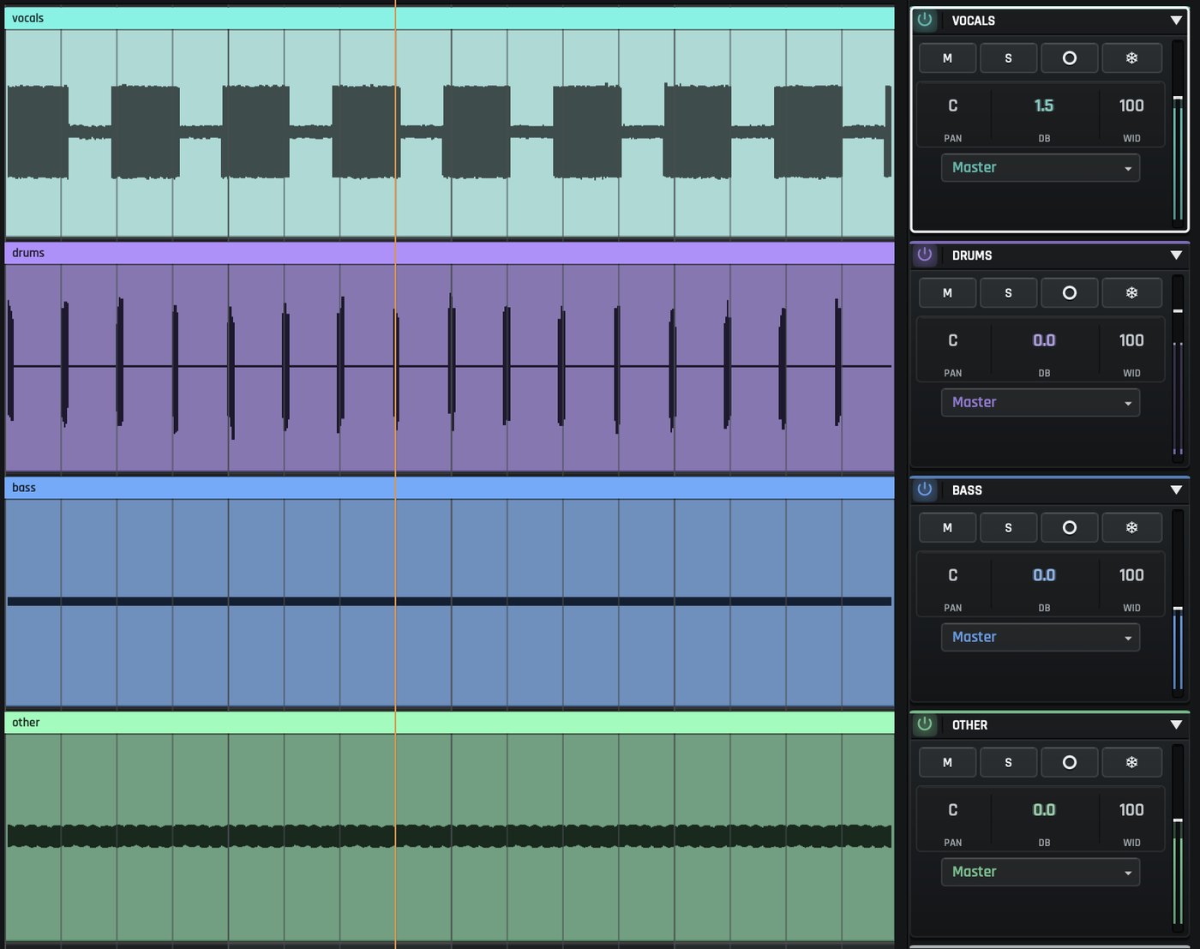Screen dimensions: 1200x949
Task: Open VOCALS output routing Master dropdown
Action: pyautogui.click(x=1041, y=168)
